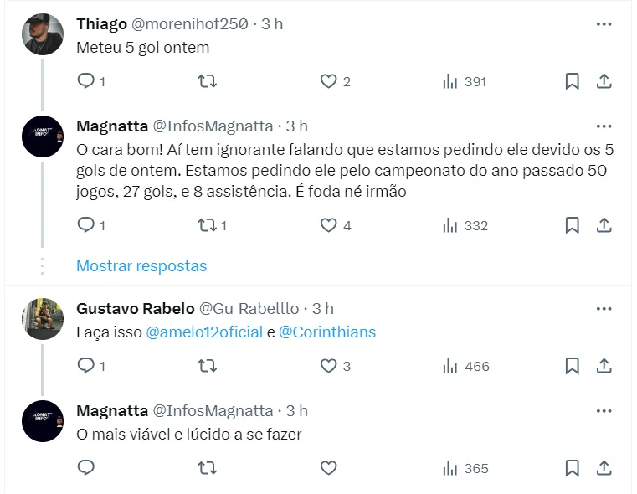637x494 pixels.
Task: View analytics showing 466 views
Action: 465,366
